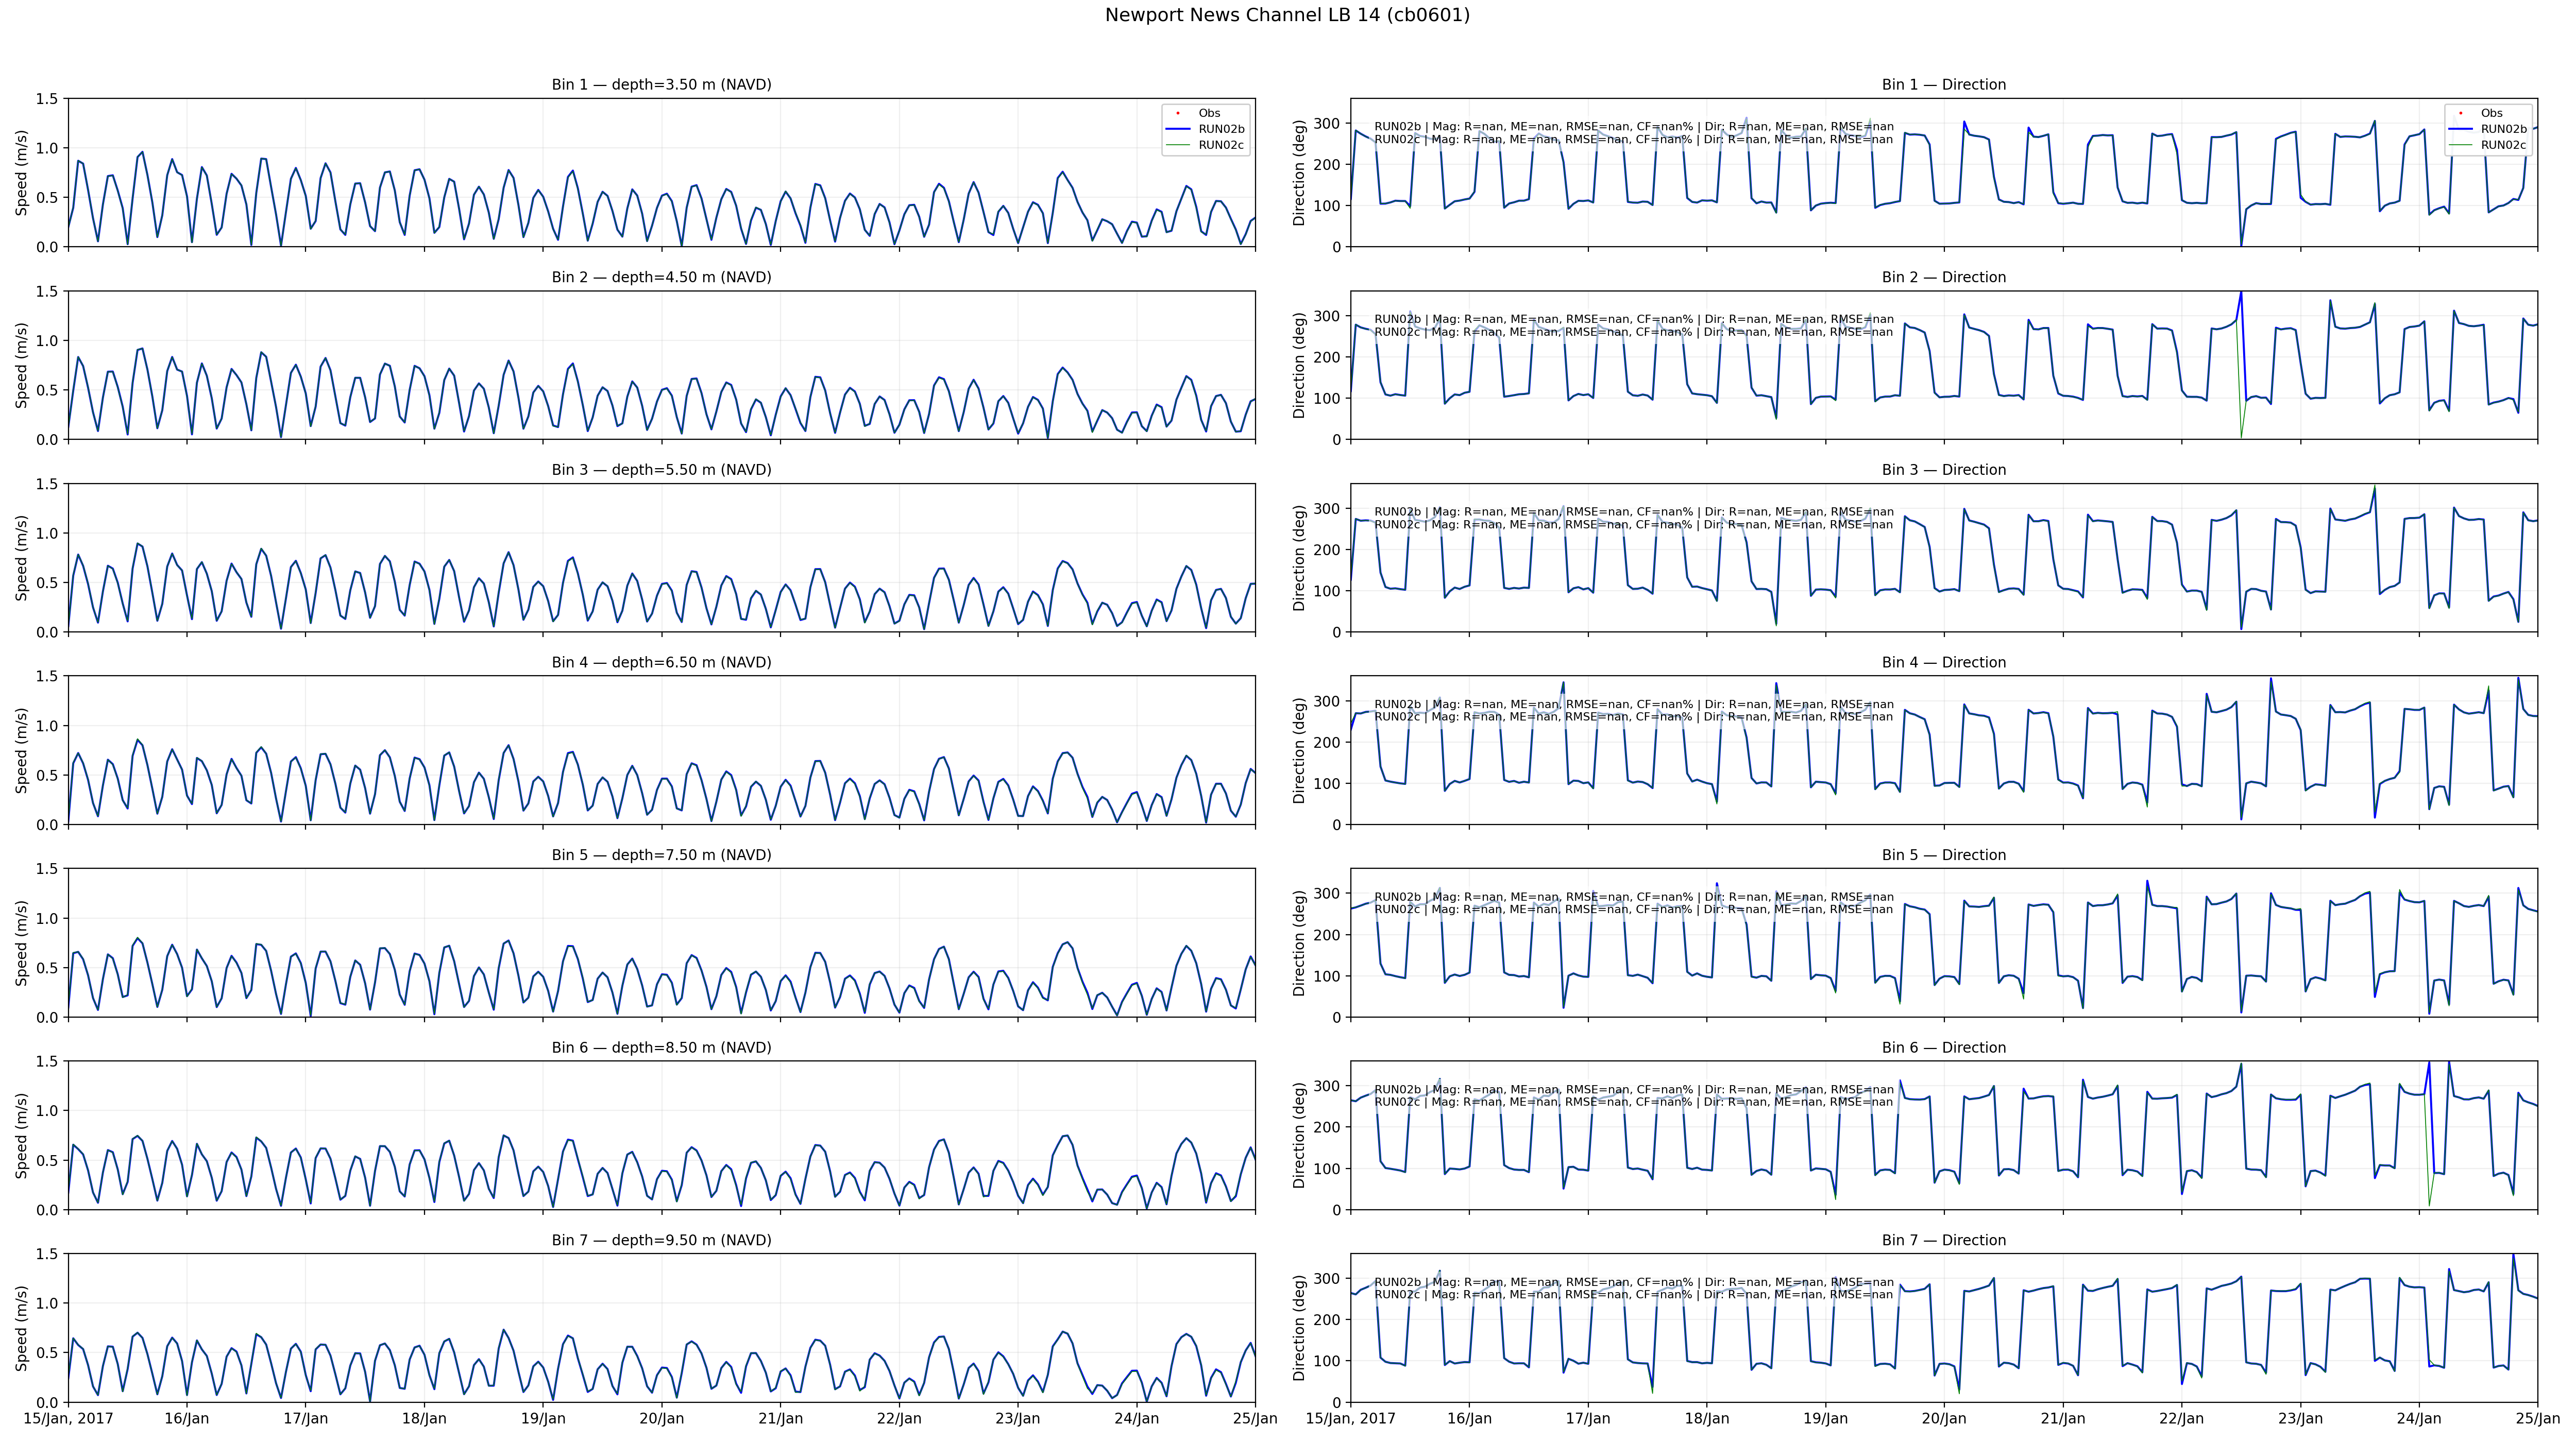Click the Direction (deg) axis label of Bin 5

pos(1299,942)
